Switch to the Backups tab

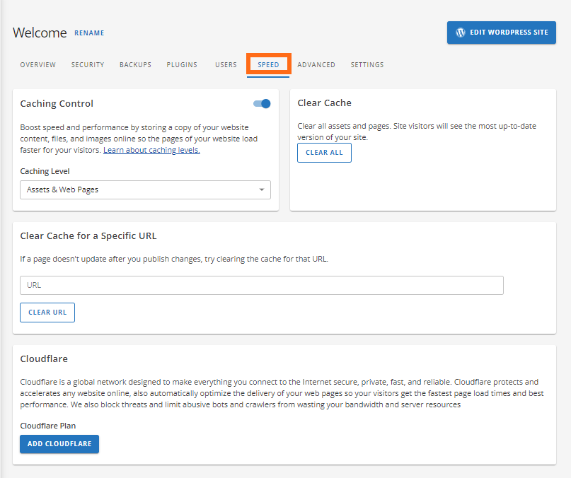click(134, 64)
